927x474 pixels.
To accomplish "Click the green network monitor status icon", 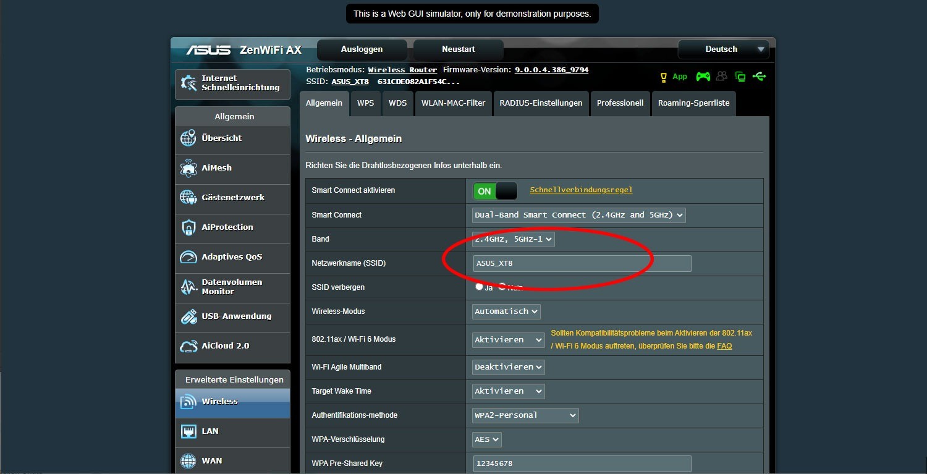I will pos(740,77).
